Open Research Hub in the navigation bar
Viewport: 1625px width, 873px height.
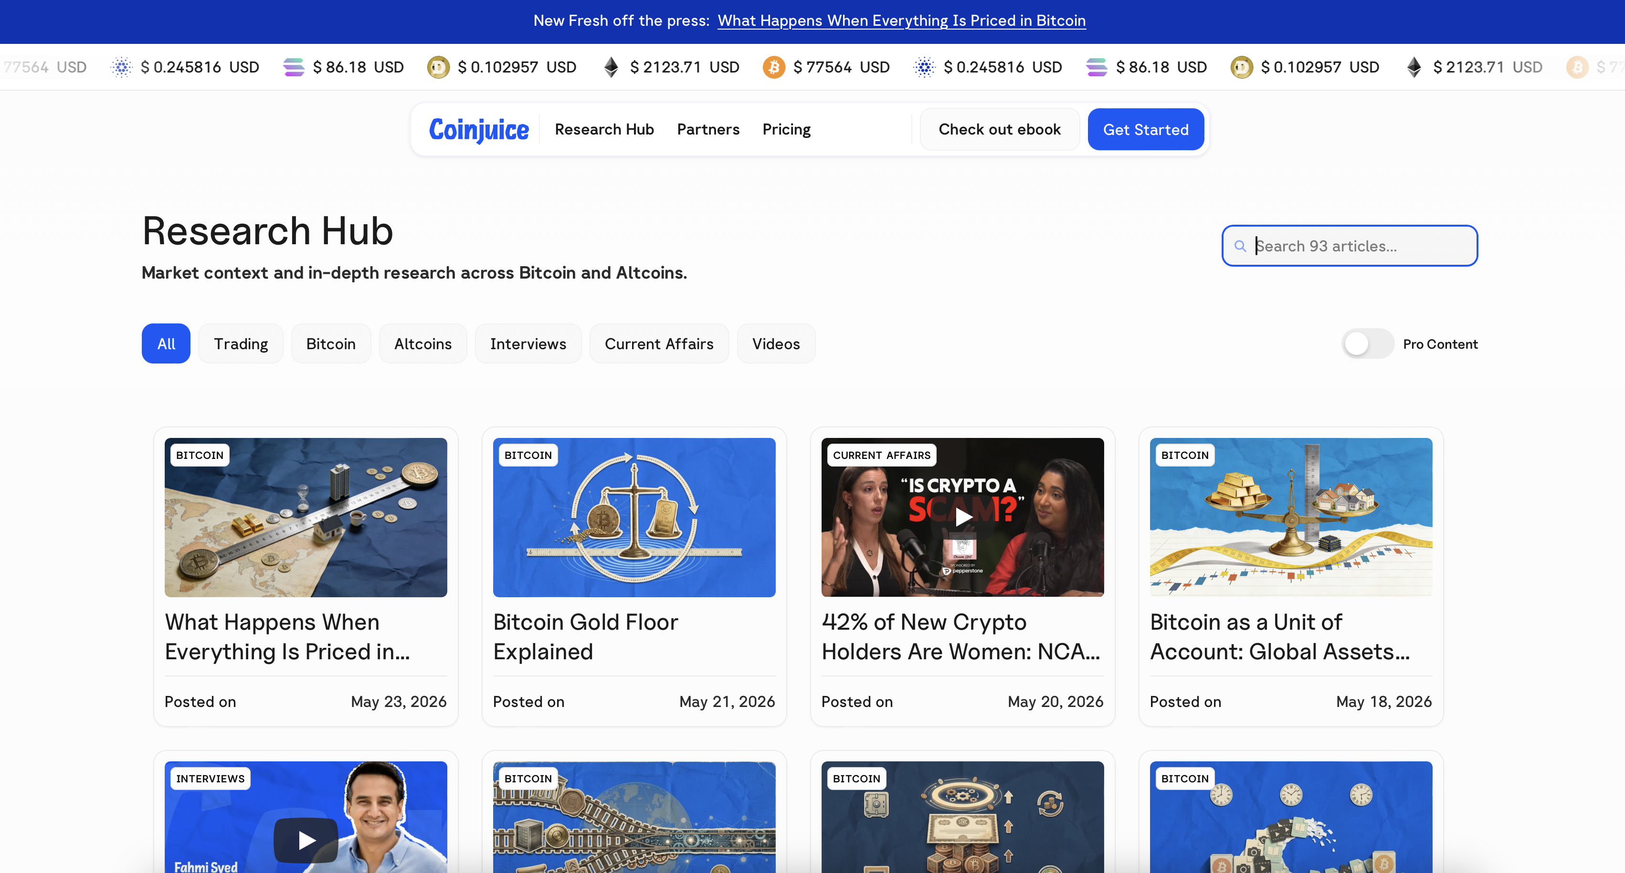coord(604,129)
